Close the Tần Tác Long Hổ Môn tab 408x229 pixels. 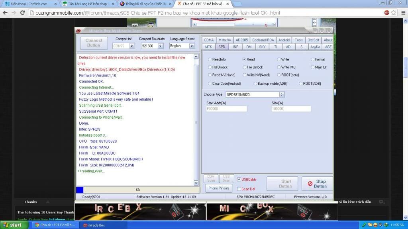(112, 4)
